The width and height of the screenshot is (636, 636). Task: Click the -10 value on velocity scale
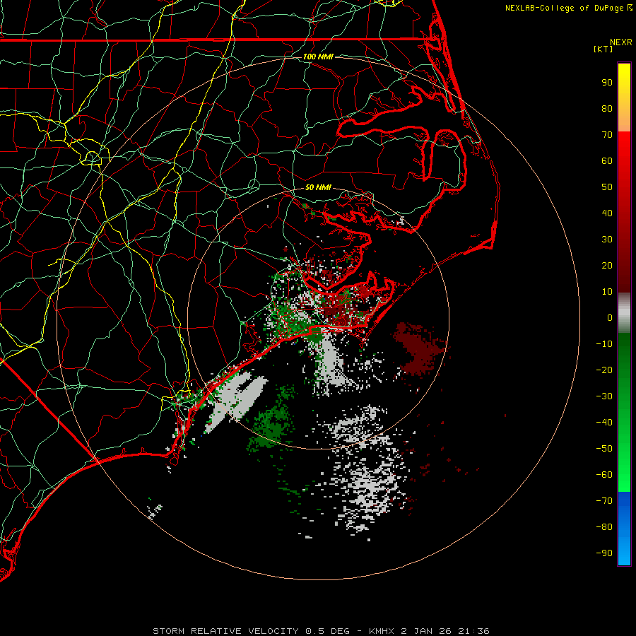click(x=604, y=344)
